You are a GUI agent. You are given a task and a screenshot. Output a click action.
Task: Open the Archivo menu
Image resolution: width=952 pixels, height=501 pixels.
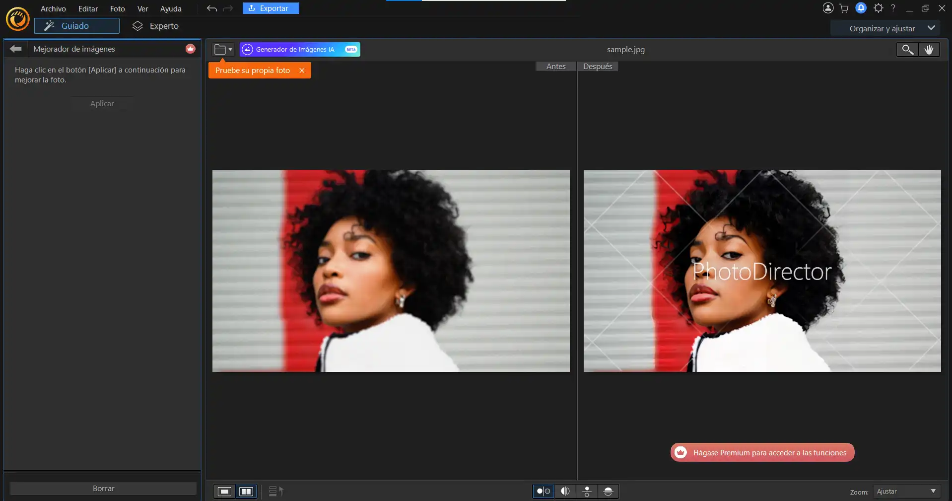click(x=53, y=8)
